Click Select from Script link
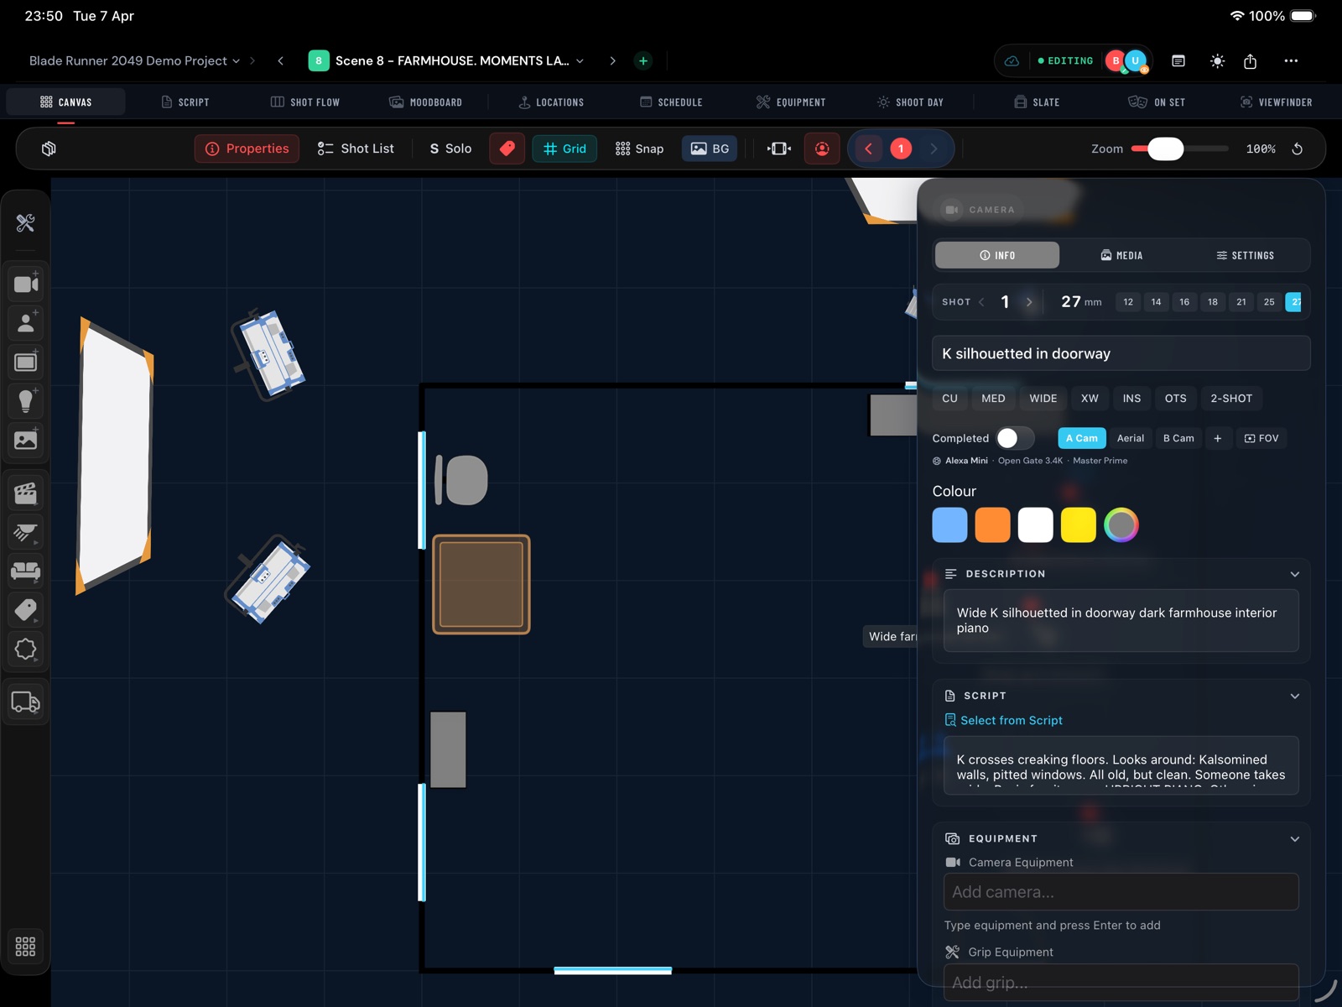The width and height of the screenshot is (1342, 1007). pos(1011,720)
